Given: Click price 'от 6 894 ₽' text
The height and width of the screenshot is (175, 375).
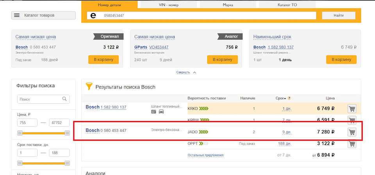Looking at the screenshot, I should [x=323, y=155].
